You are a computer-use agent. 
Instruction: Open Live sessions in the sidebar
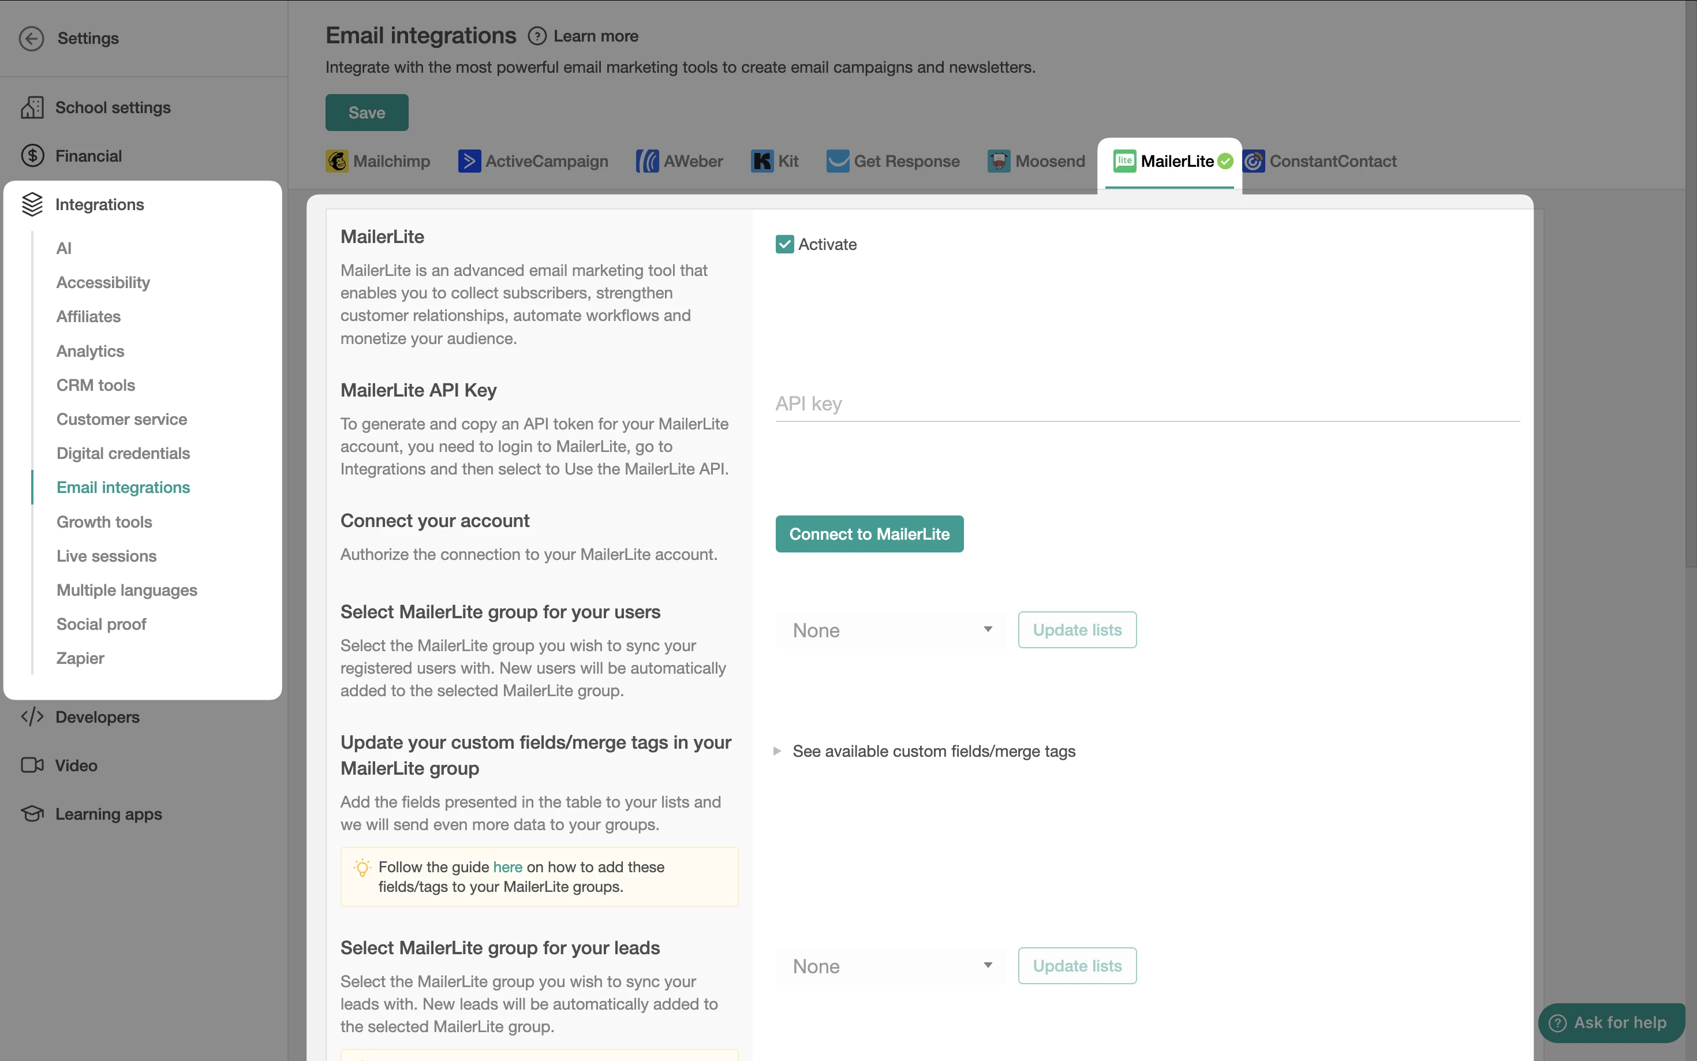pos(107,556)
